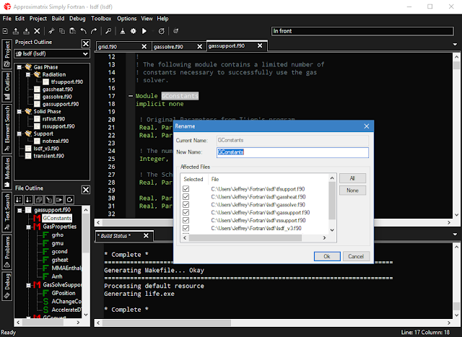
Task: Collapse the Gas Phase folder
Action: click(x=19, y=67)
